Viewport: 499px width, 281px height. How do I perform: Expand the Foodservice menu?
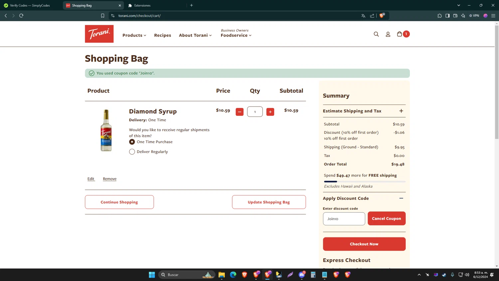[x=236, y=35]
